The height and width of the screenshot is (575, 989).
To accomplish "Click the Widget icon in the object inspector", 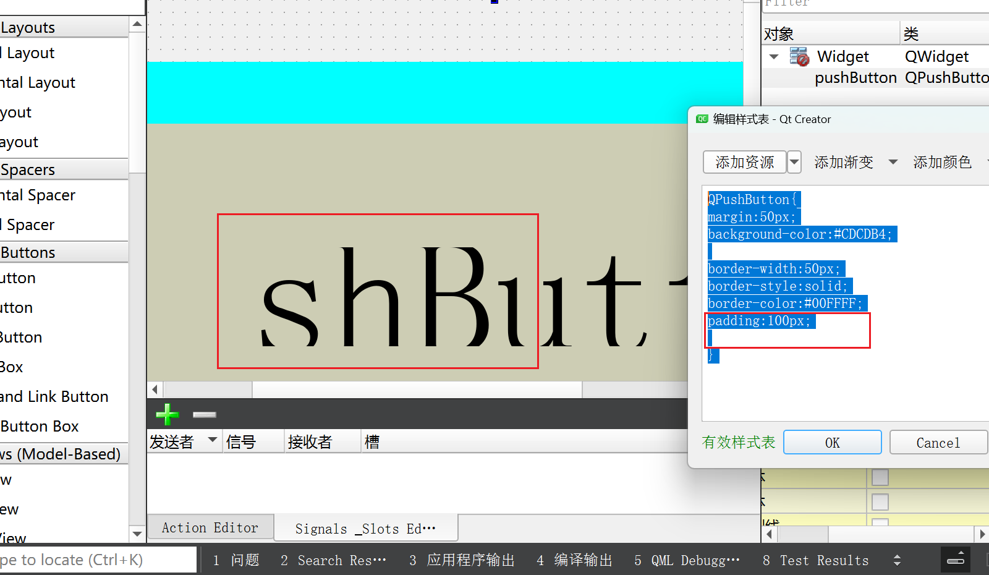I will click(799, 56).
